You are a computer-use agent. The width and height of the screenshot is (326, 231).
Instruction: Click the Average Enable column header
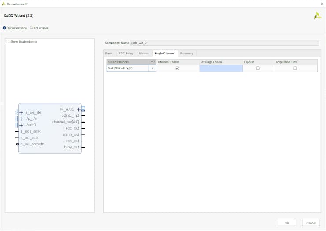pos(221,62)
